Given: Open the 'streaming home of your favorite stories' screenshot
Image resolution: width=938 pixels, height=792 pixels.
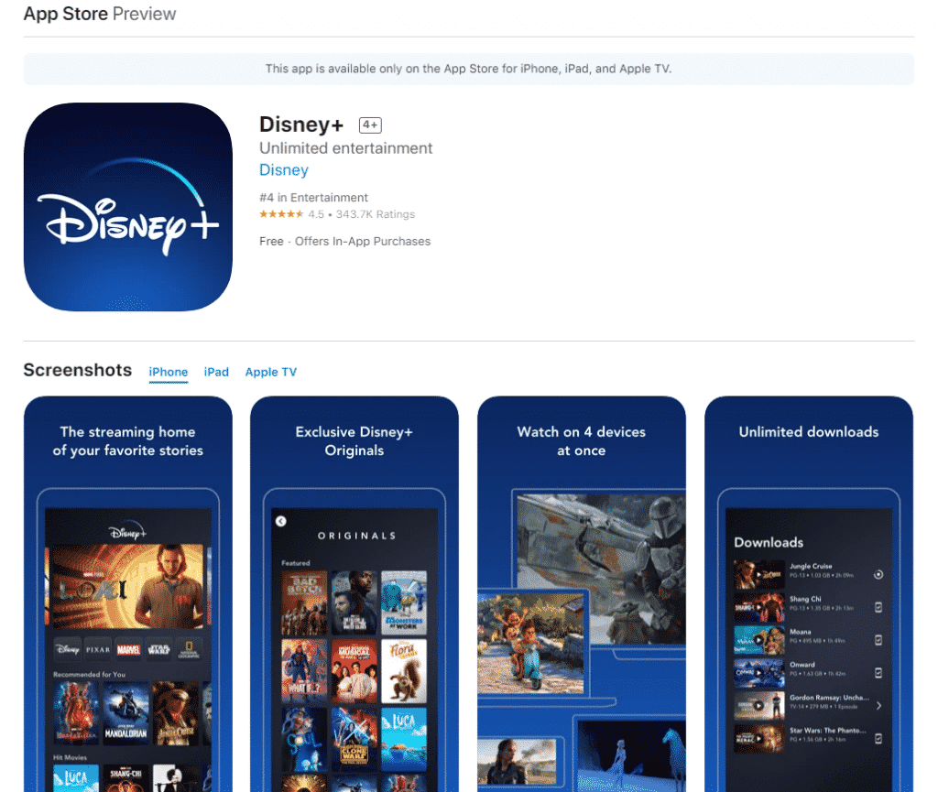Looking at the screenshot, I should [x=128, y=594].
